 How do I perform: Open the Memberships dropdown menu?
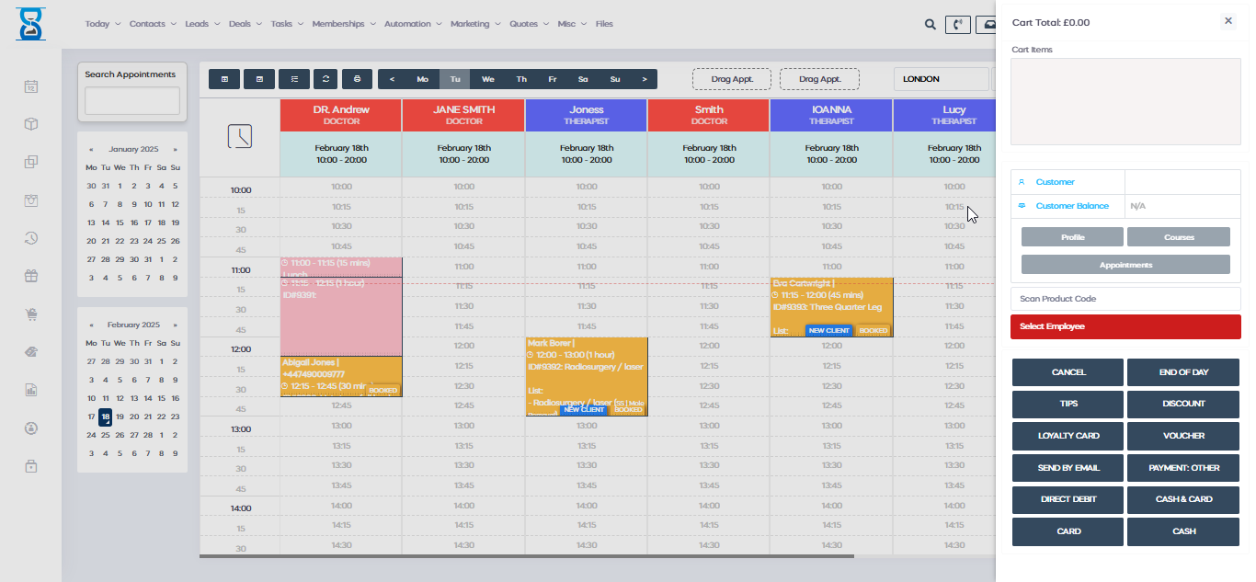[x=343, y=24]
